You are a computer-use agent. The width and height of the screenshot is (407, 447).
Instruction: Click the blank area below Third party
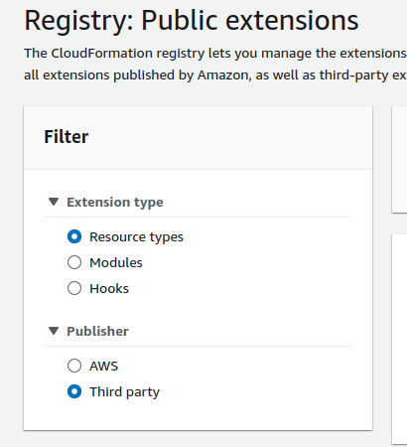point(198,415)
